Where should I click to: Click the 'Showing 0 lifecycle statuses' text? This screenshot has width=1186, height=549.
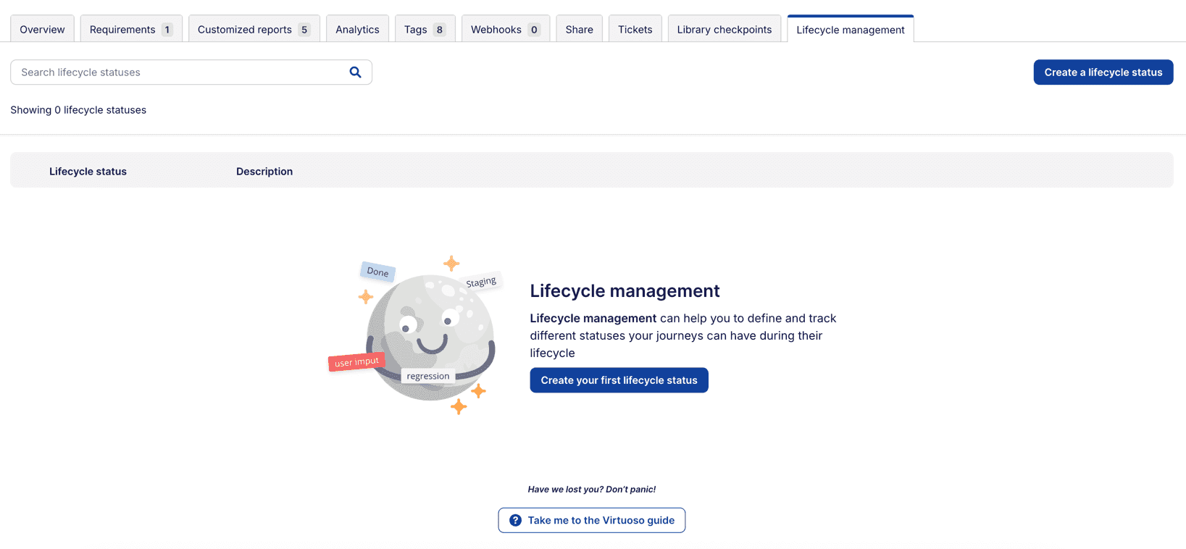point(78,110)
